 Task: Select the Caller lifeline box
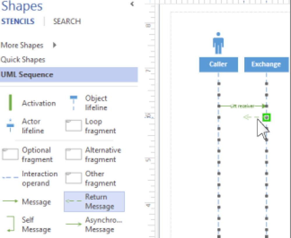click(218, 64)
